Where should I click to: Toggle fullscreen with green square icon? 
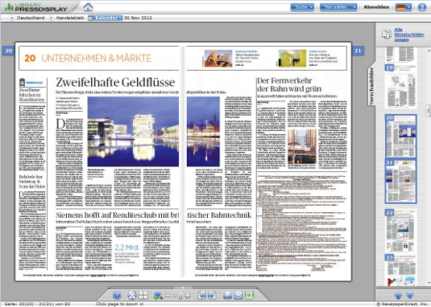tap(249, 295)
